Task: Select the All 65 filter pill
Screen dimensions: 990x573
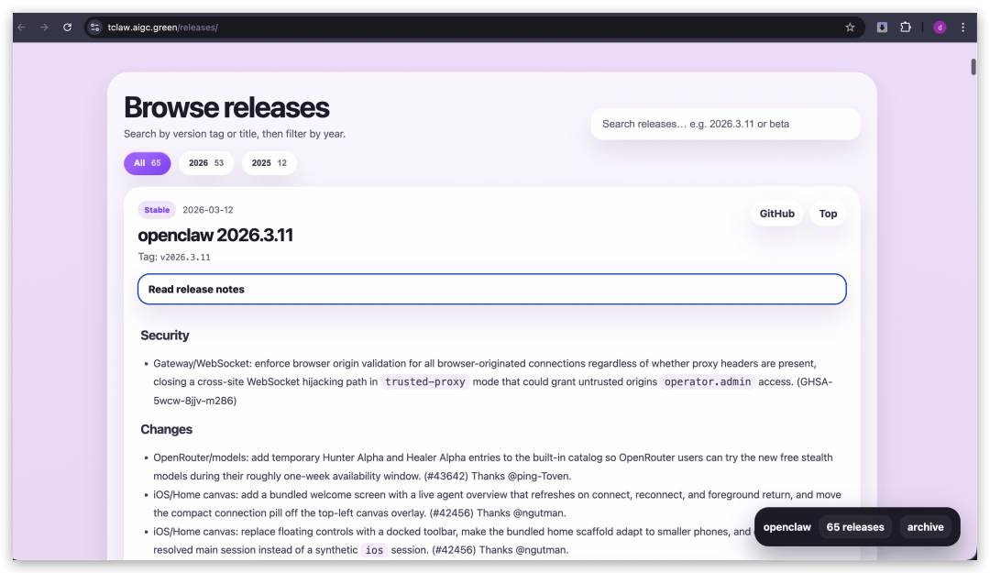Action: (147, 163)
